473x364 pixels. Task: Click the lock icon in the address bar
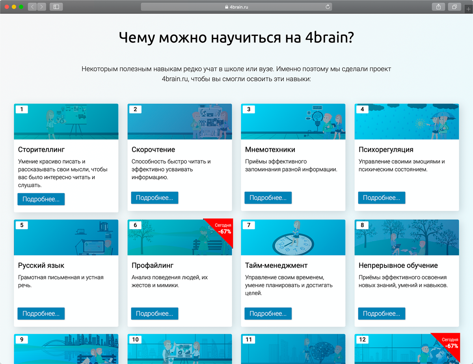tap(226, 7)
